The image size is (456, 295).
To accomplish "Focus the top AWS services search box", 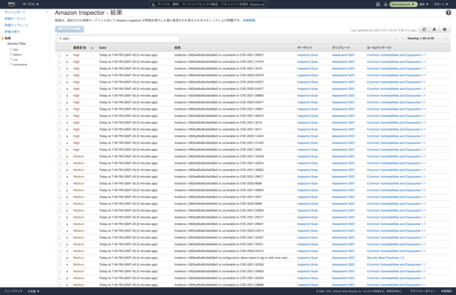I will [x=208, y=4].
